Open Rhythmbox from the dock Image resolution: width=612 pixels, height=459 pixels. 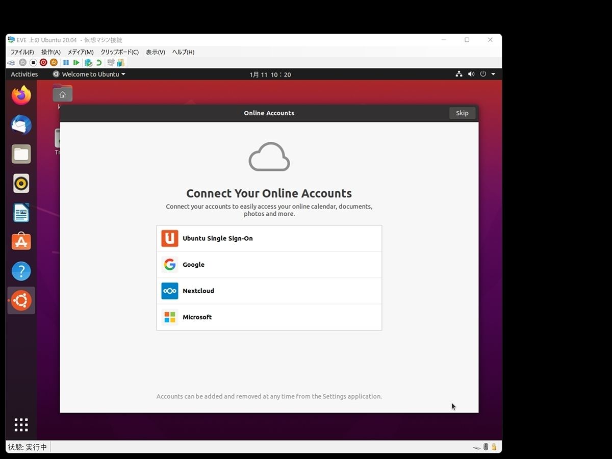[21, 184]
